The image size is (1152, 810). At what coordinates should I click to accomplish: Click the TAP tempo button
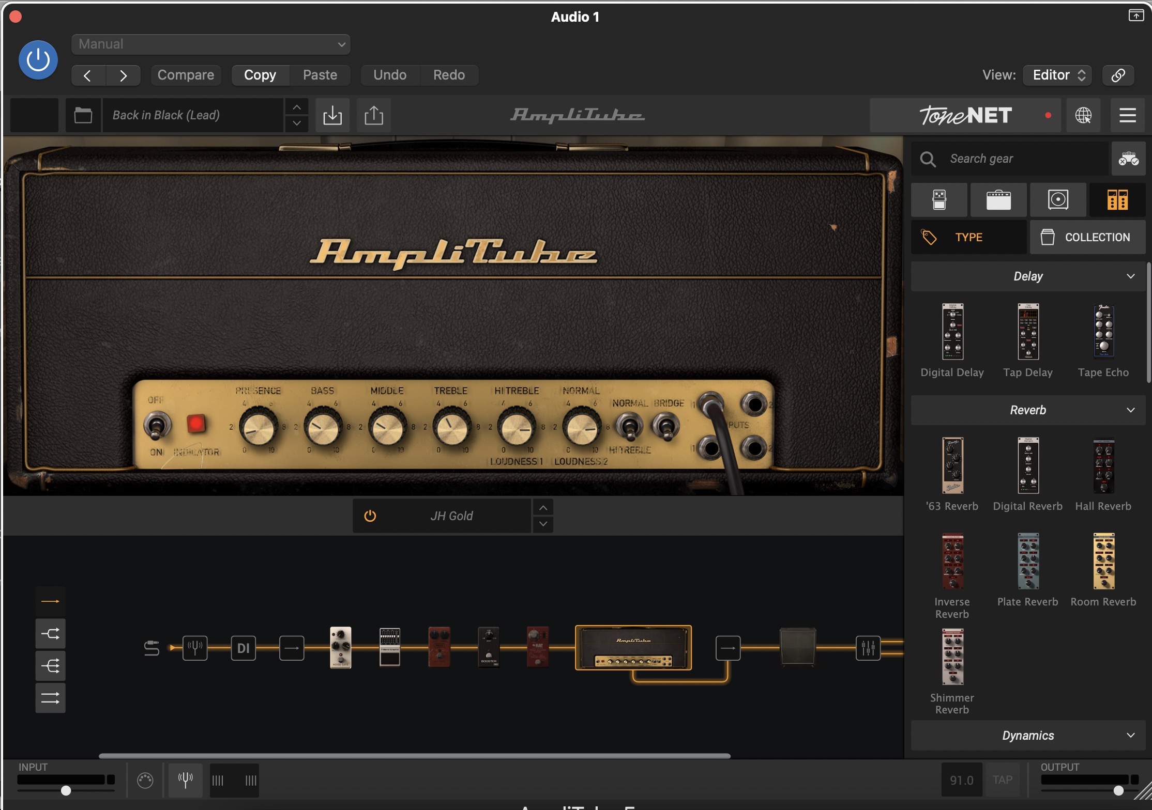point(1003,780)
